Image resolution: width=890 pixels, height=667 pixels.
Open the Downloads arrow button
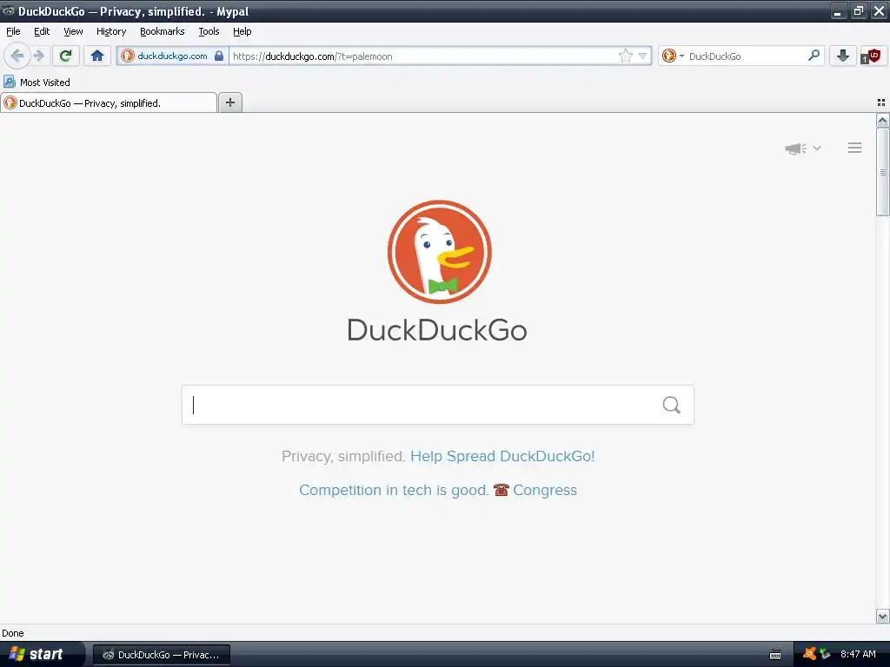843,56
